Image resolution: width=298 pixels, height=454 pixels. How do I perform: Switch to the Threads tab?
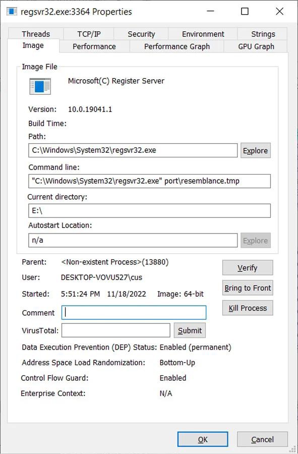[36, 34]
